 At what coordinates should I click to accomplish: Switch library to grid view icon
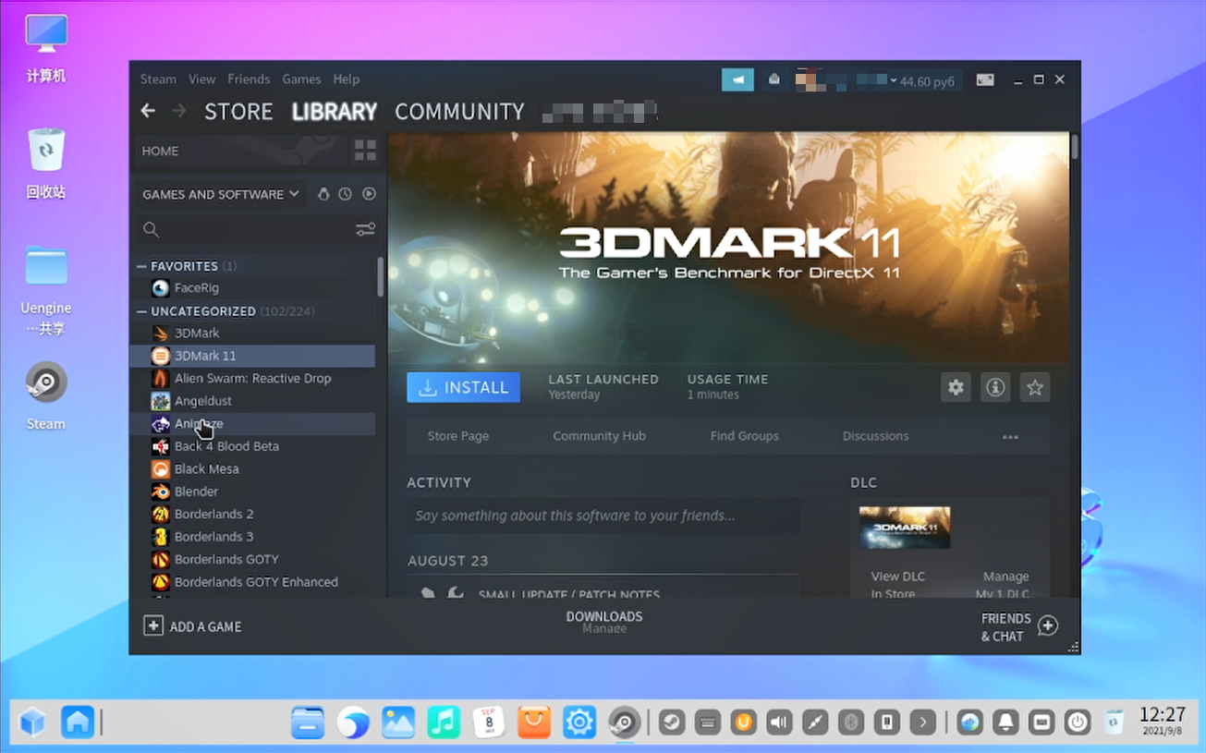coord(364,150)
